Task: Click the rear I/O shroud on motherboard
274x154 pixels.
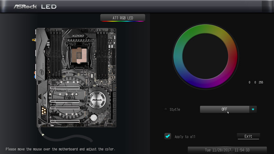Action: click(x=41, y=54)
